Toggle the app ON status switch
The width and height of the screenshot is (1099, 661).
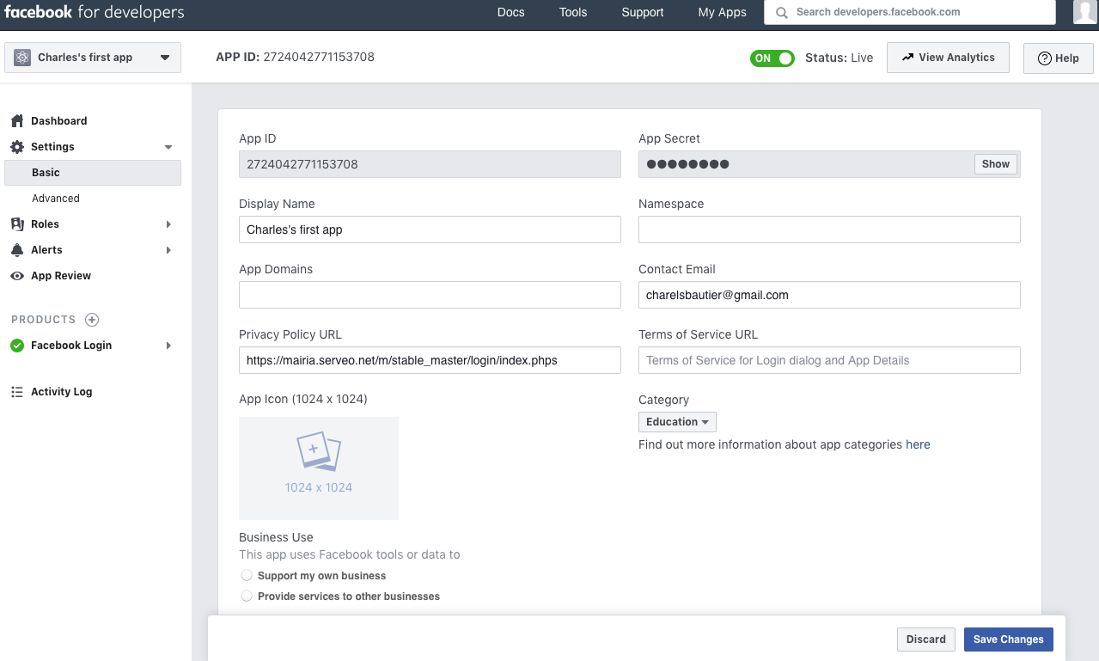click(772, 58)
